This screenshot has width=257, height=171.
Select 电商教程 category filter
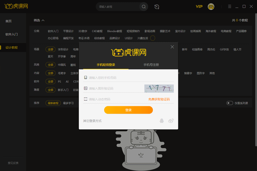[x=226, y=31]
